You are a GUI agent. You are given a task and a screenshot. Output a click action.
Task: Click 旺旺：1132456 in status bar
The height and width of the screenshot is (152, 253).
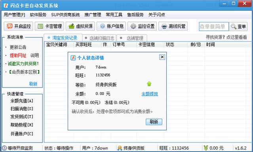tap(174, 148)
